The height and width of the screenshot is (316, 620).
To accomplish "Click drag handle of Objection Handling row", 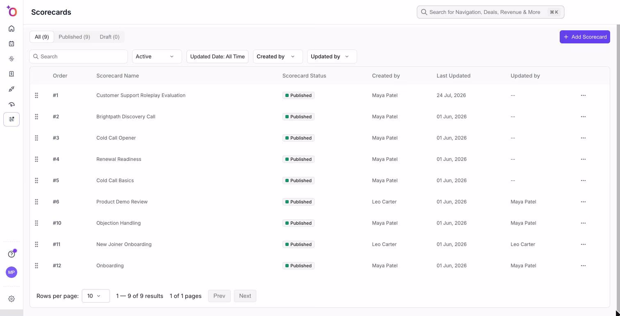I will [x=36, y=223].
